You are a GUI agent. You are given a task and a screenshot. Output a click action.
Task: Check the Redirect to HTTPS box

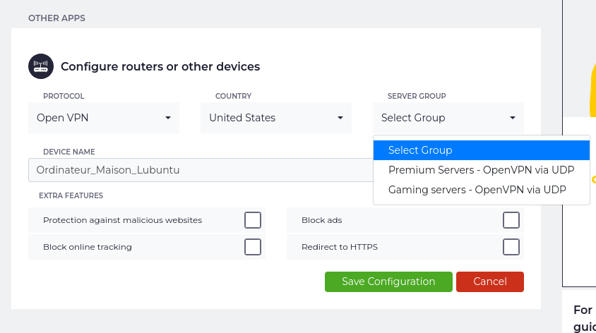(x=511, y=247)
